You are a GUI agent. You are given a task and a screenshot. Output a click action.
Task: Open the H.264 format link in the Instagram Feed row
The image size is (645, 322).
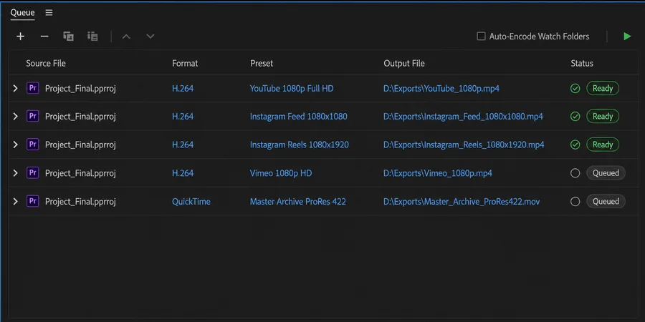(183, 117)
